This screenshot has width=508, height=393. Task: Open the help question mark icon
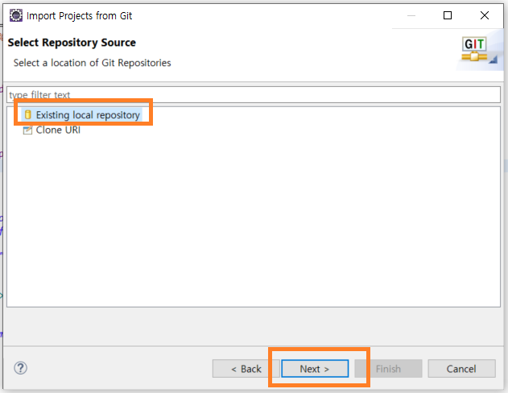tap(20, 368)
